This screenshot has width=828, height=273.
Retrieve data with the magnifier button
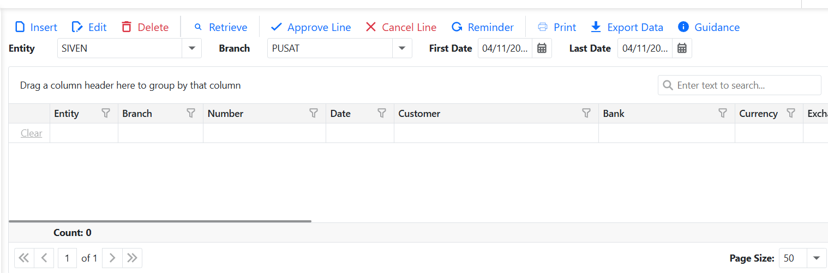(220, 27)
